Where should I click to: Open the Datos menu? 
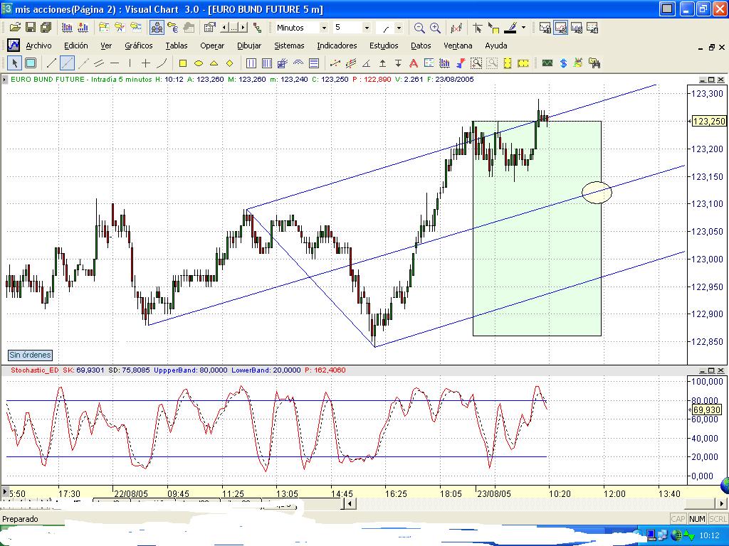coord(421,45)
